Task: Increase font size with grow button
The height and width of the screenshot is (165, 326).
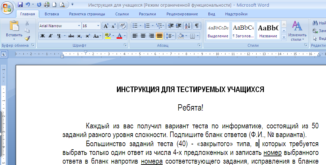Action: click(x=106, y=26)
